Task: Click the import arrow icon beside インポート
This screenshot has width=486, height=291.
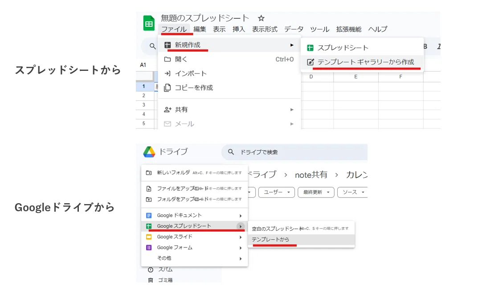Action: [x=167, y=74]
